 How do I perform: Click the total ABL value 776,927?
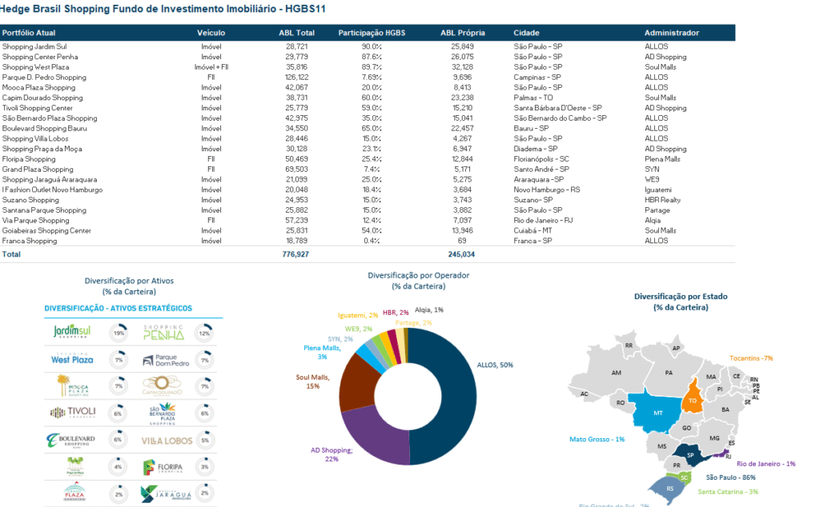click(295, 254)
